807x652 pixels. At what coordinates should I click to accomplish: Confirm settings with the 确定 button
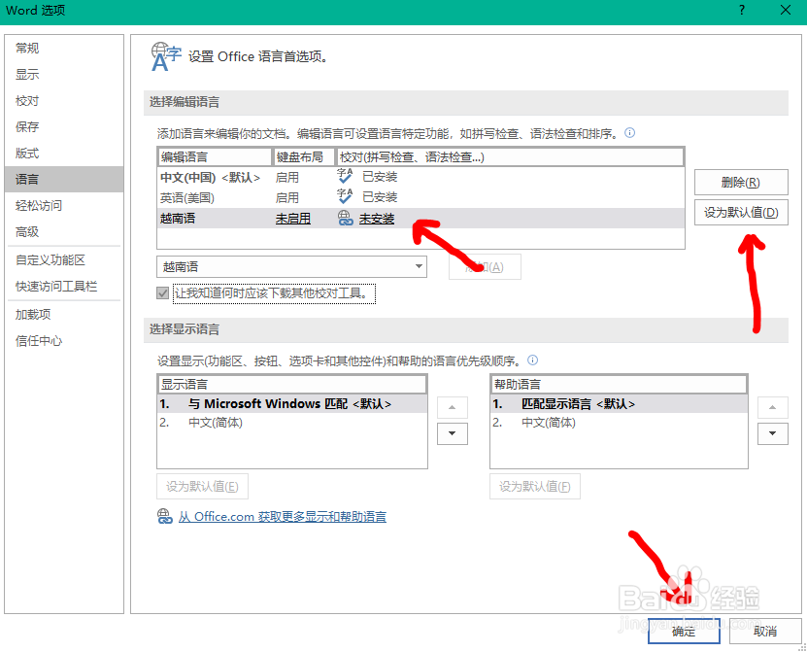pos(684,631)
